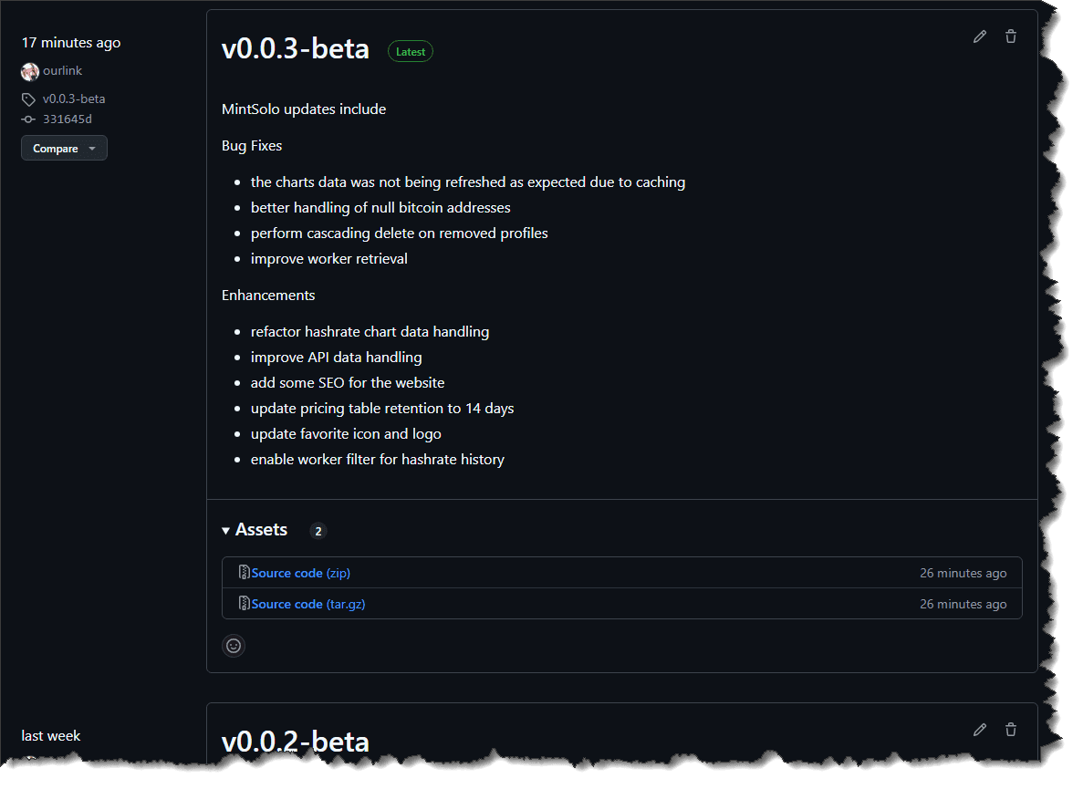1083x789 pixels.
Task: Click the '17 minutes ago' timestamp
Action: [71, 43]
